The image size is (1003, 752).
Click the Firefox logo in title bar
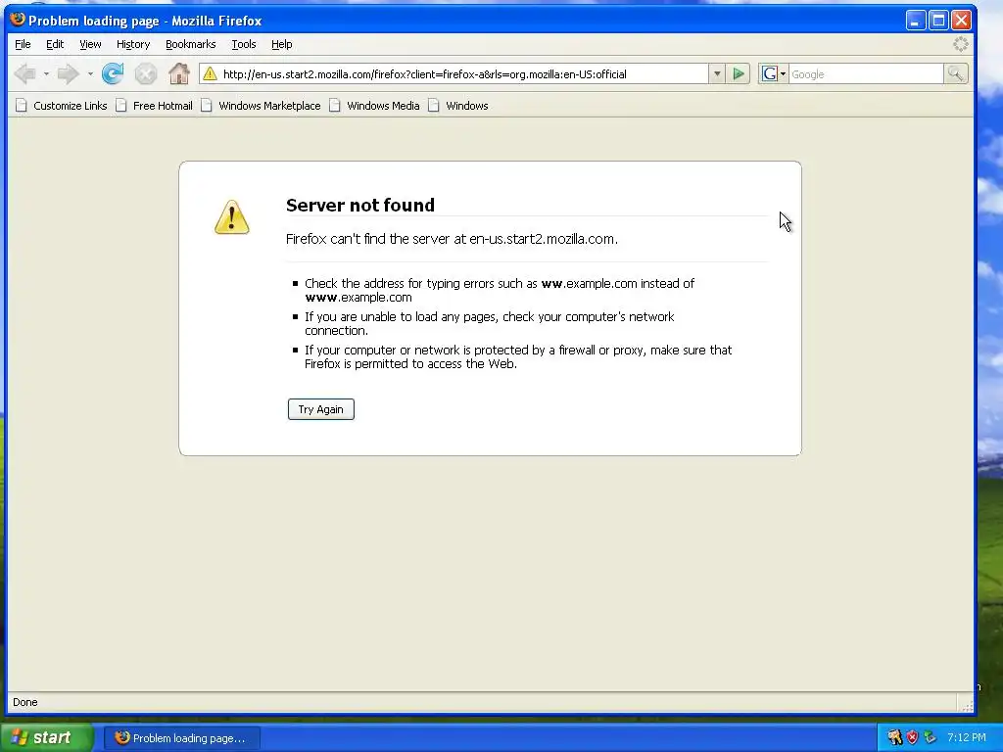point(18,20)
